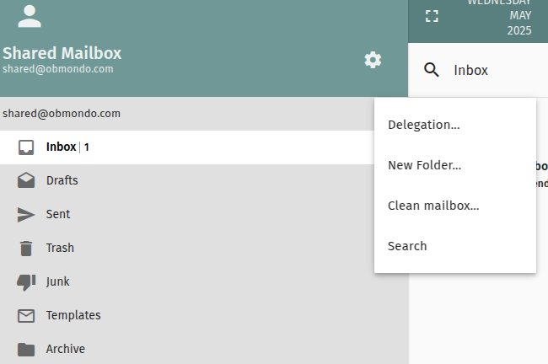Open the Archive folder
548x364 pixels.
coord(65,349)
